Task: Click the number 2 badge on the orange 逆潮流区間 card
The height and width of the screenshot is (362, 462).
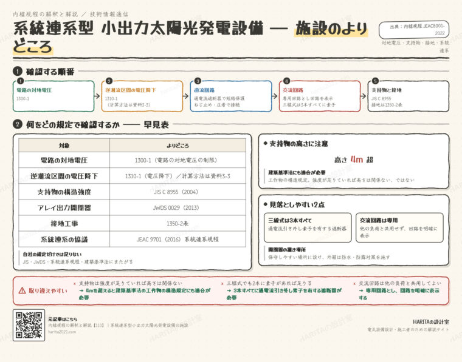Action: (x=109, y=81)
